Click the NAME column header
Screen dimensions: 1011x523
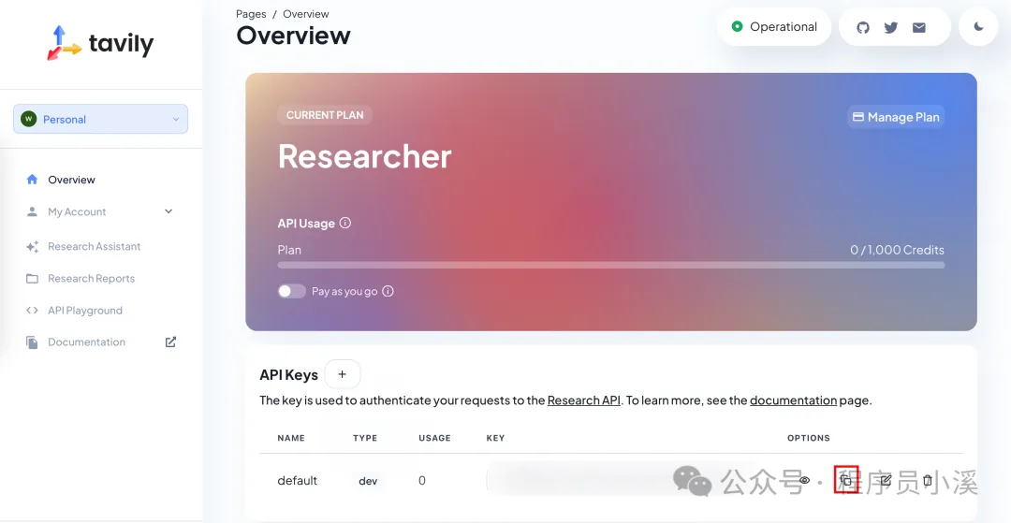coord(291,438)
